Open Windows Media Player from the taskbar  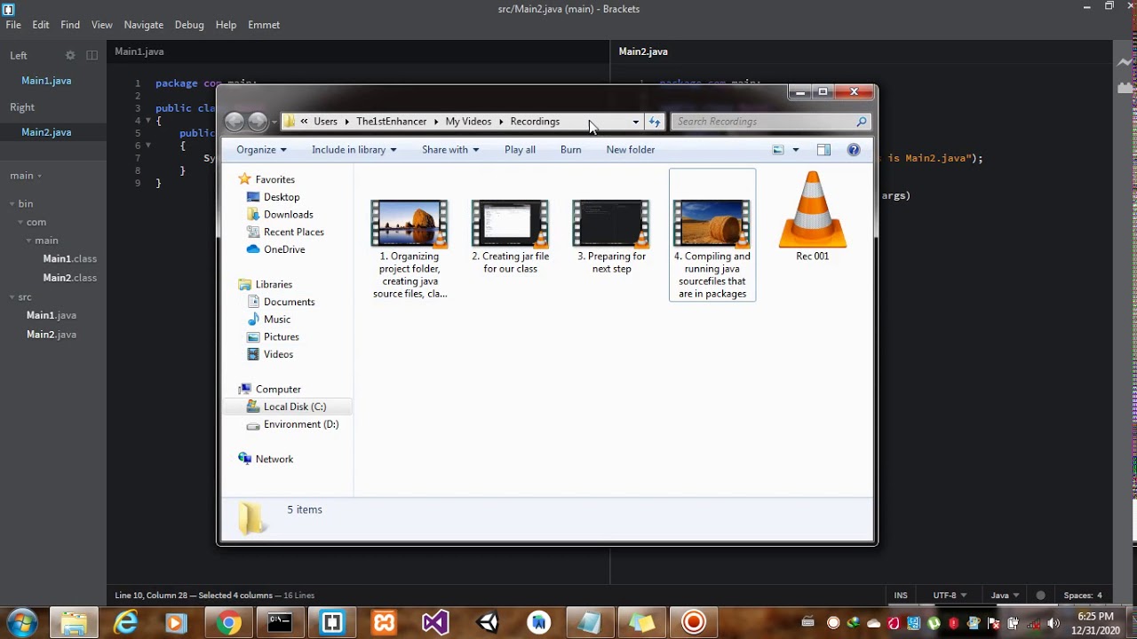pyautogui.click(x=176, y=623)
